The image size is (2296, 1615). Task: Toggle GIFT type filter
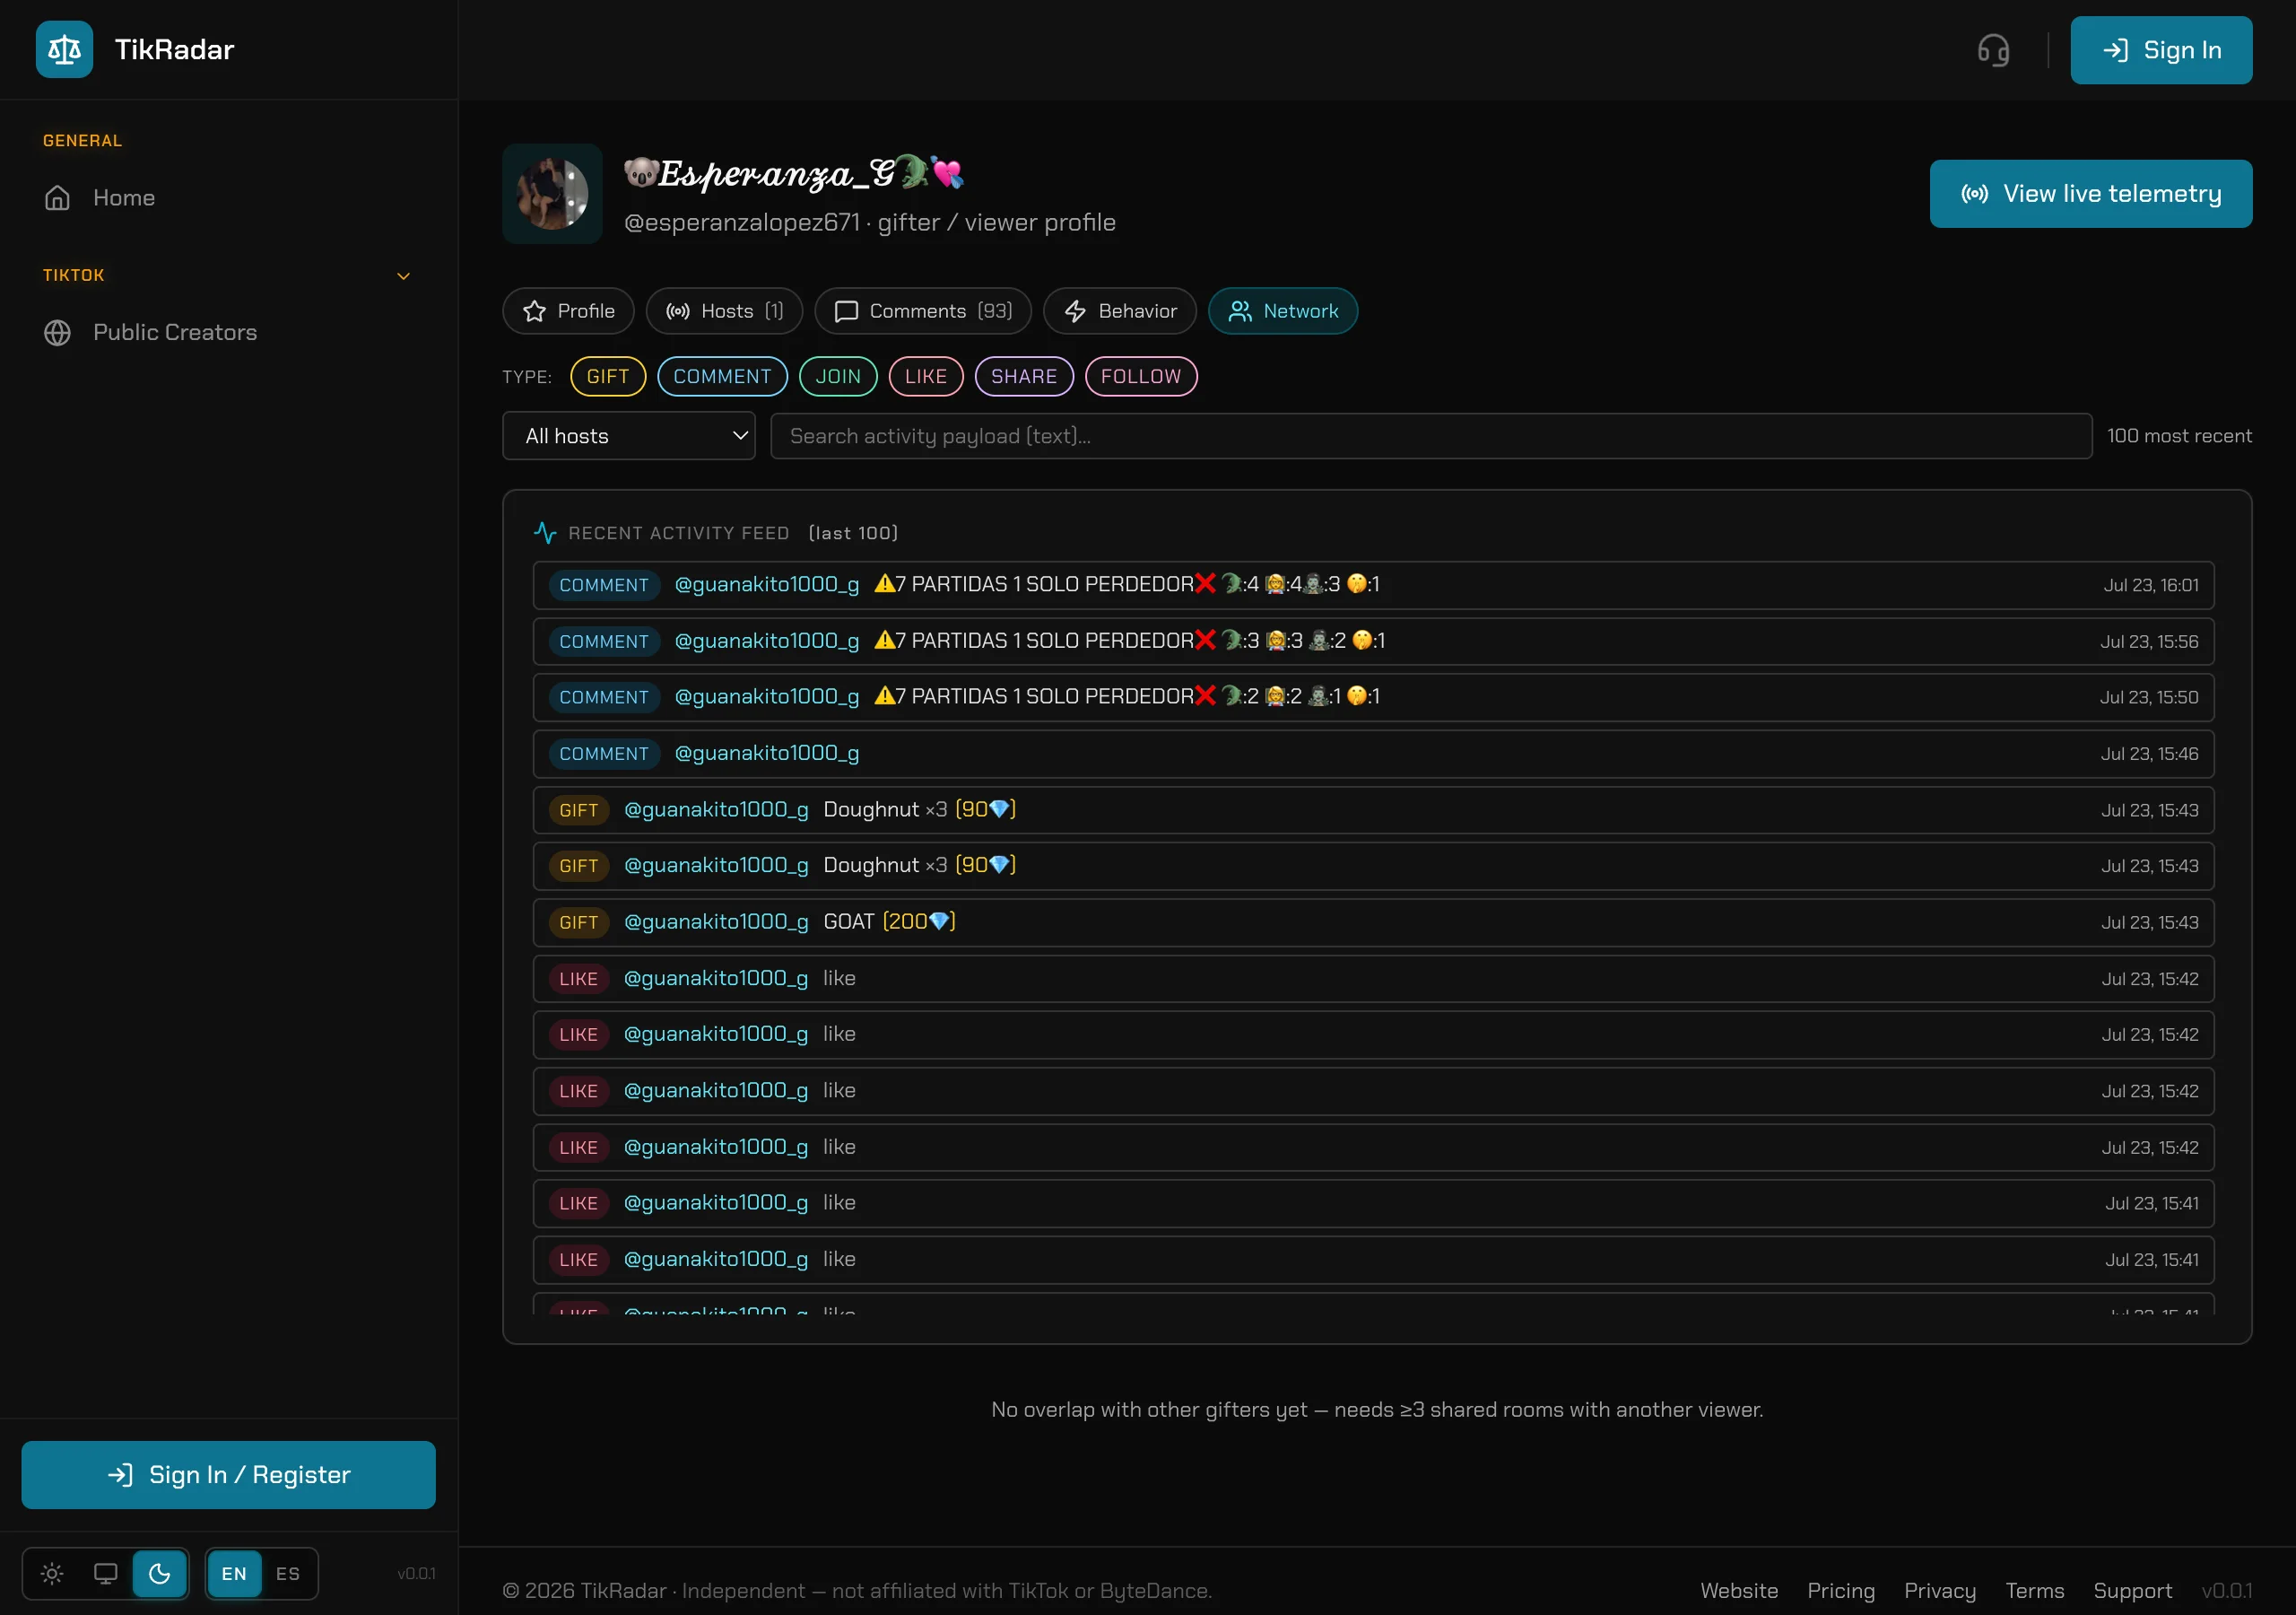(608, 376)
